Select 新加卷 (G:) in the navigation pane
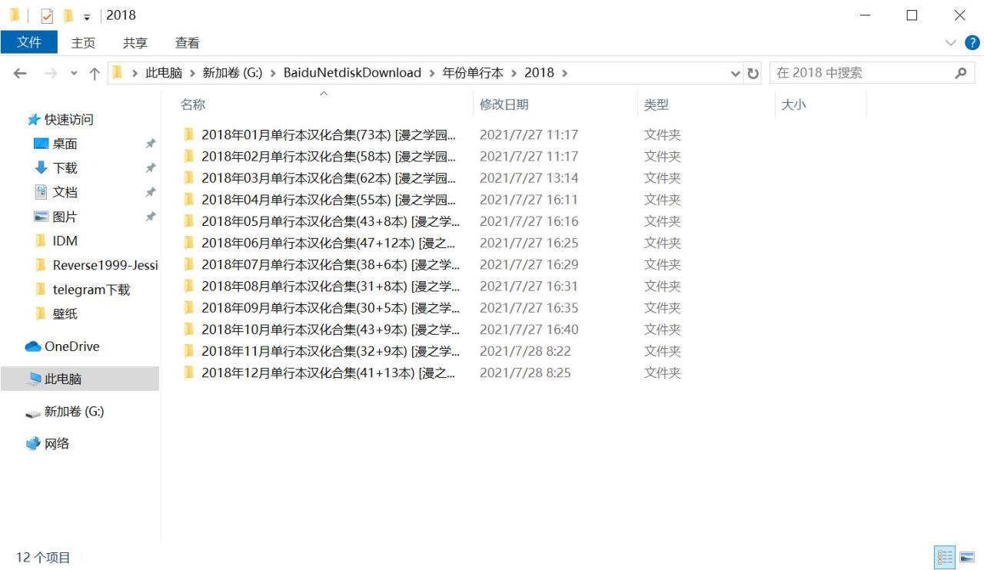The width and height of the screenshot is (984, 570). pyautogui.click(x=74, y=412)
